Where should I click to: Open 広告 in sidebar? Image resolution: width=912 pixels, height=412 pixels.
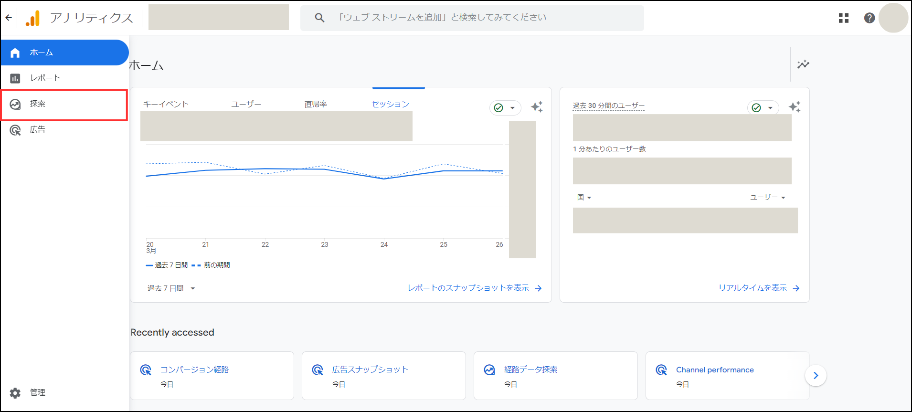pyautogui.click(x=64, y=130)
